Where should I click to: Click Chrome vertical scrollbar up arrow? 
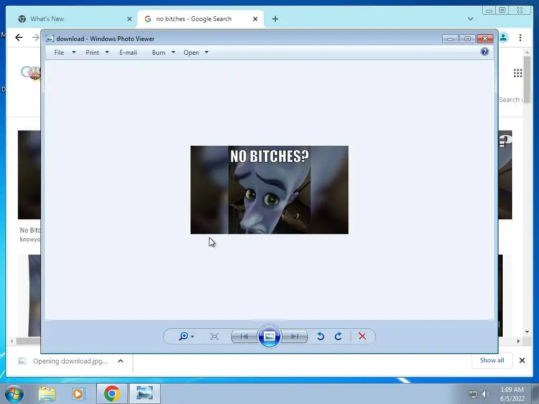[527, 52]
